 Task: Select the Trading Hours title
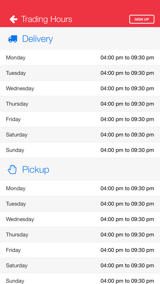[47, 19]
